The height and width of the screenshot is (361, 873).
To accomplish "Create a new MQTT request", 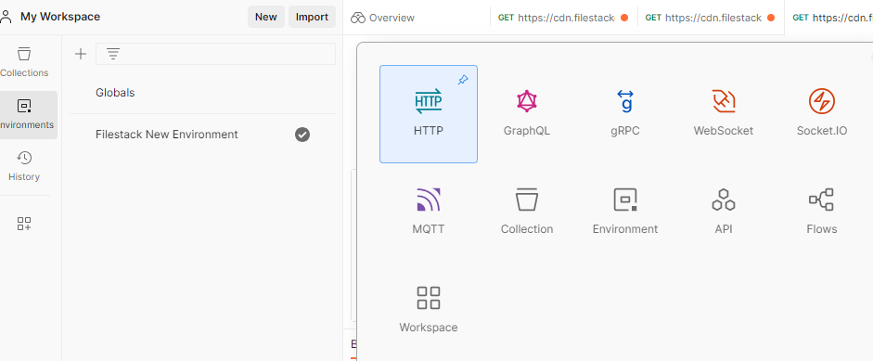I will 428,213.
